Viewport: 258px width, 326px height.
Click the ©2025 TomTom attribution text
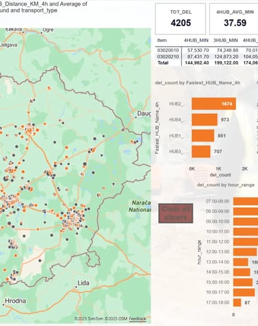[89, 318]
